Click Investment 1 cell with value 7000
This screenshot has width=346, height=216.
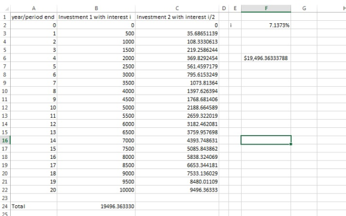click(96, 140)
